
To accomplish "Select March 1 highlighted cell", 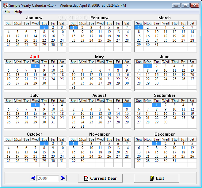I will (139, 28).
